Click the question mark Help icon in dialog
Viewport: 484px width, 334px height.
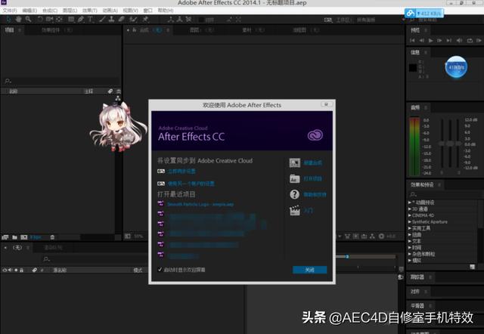click(x=294, y=194)
